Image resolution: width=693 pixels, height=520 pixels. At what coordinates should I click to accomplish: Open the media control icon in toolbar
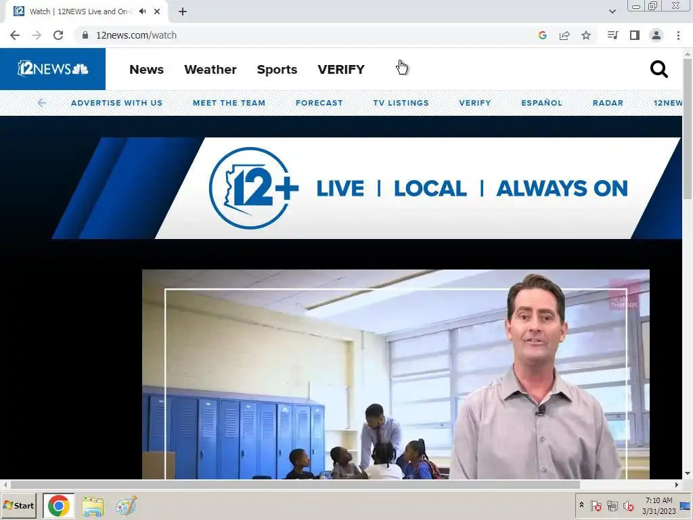click(x=612, y=35)
